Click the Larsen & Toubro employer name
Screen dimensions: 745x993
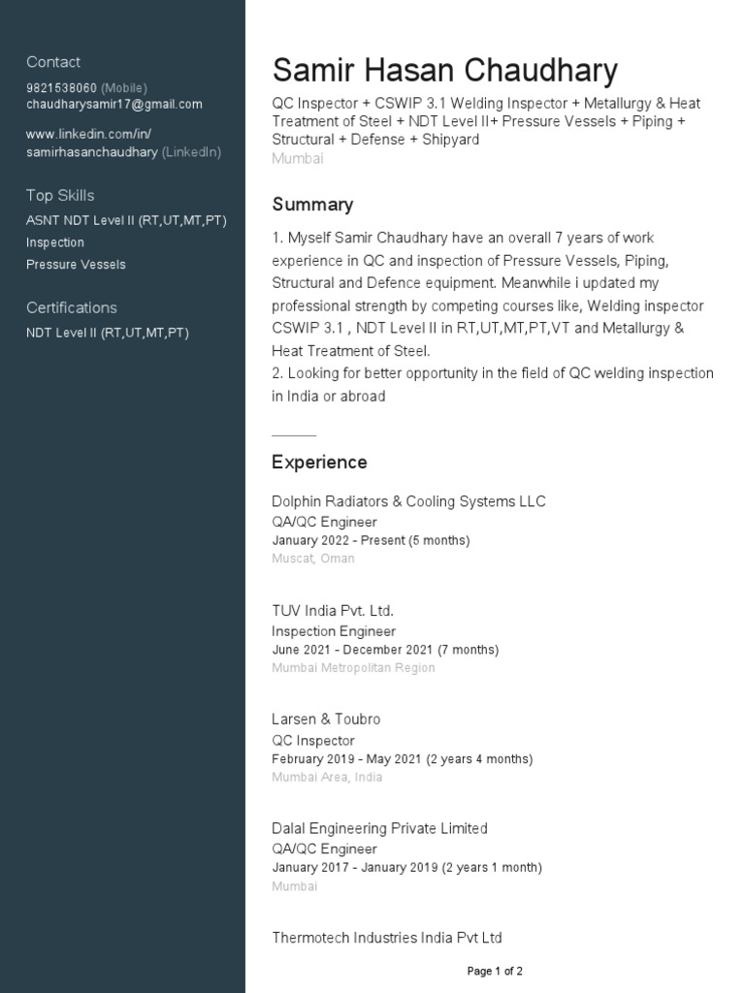click(326, 720)
